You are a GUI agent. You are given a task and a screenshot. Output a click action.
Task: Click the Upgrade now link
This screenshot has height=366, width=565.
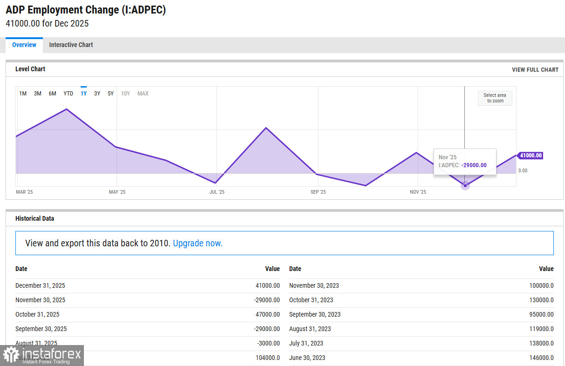tap(198, 243)
